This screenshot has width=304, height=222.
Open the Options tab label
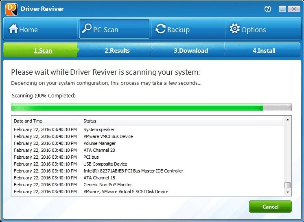click(254, 30)
